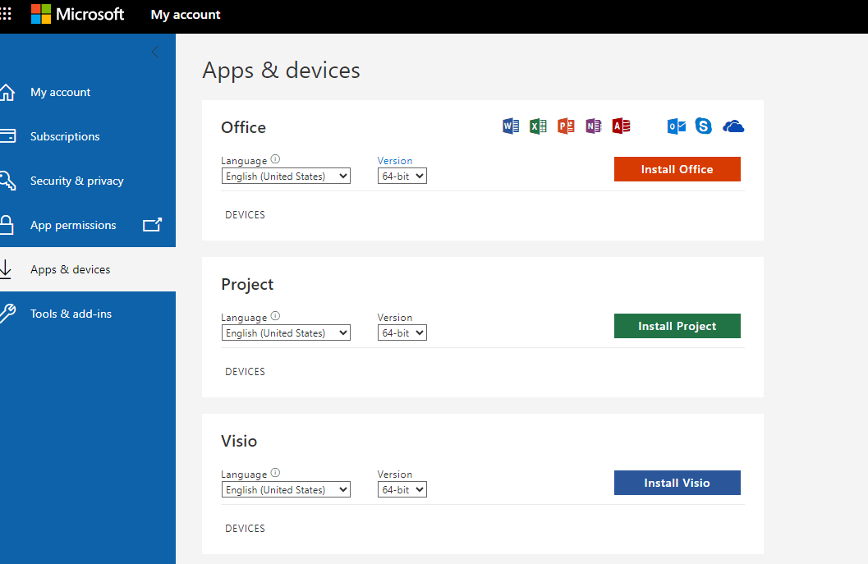Open the Office Language dropdown
Screen dimensions: 868x564
pos(286,176)
